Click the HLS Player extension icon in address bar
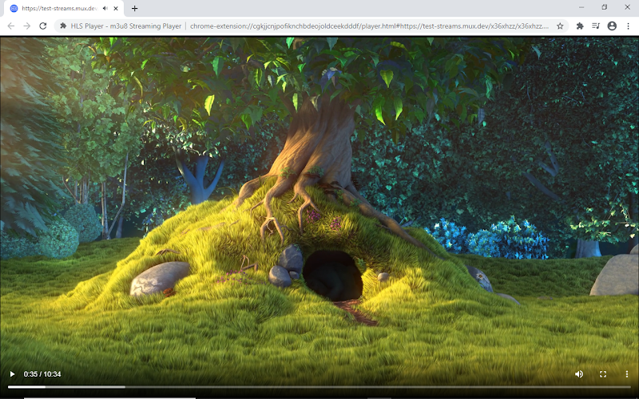639x399 pixels. pyautogui.click(x=63, y=26)
